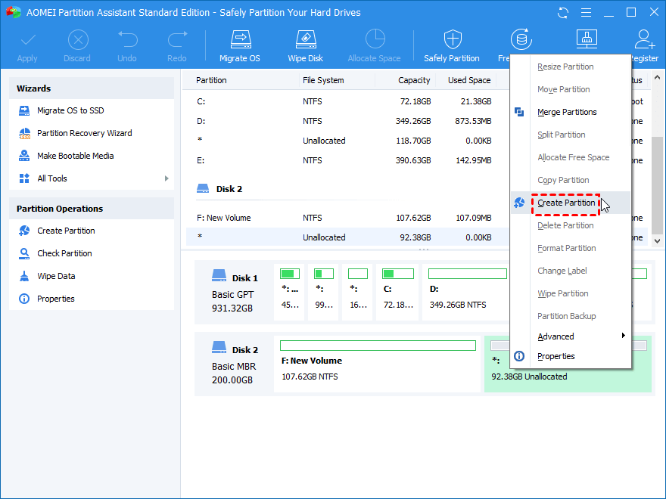Open Wipe Data in Partition Operations
Image resolution: width=666 pixels, height=499 pixels.
(x=56, y=276)
